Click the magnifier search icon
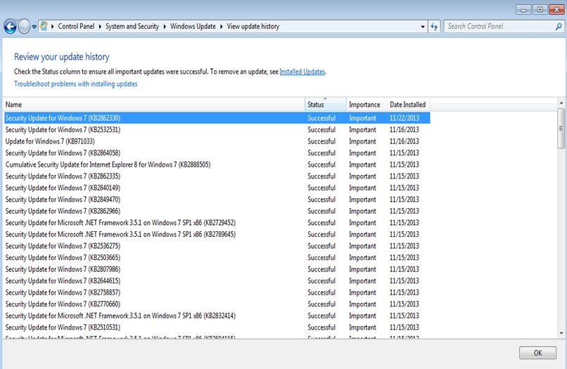This screenshot has width=567, height=369. [x=559, y=27]
